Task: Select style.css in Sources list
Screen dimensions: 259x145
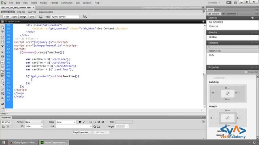Action: (213, 26)
